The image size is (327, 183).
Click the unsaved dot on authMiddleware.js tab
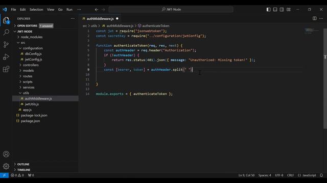click(117, 18)
